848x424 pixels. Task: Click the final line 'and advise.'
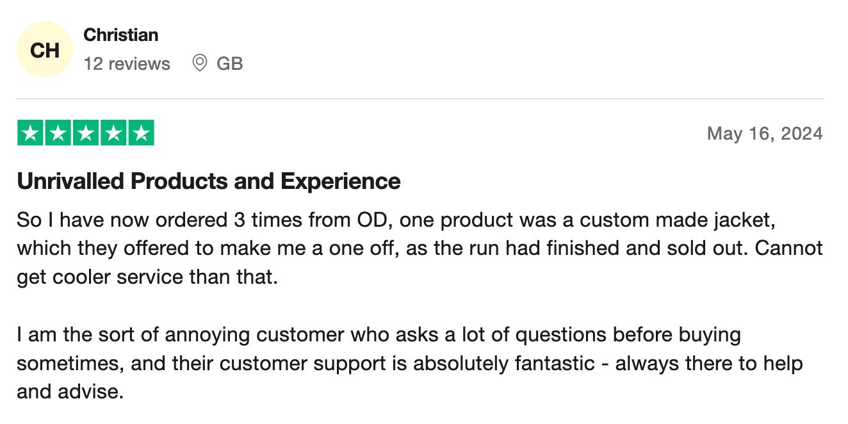pyautogui.click(x=70, y=391)
